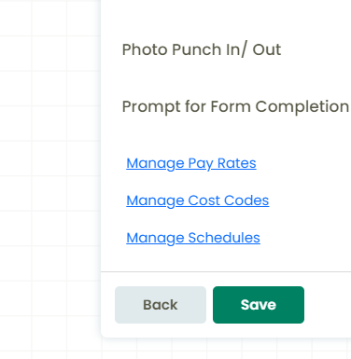The height and width of the screenshot is (359, 351).
Task: Select the Photo Punch In/ Out label
Action: 202,49
